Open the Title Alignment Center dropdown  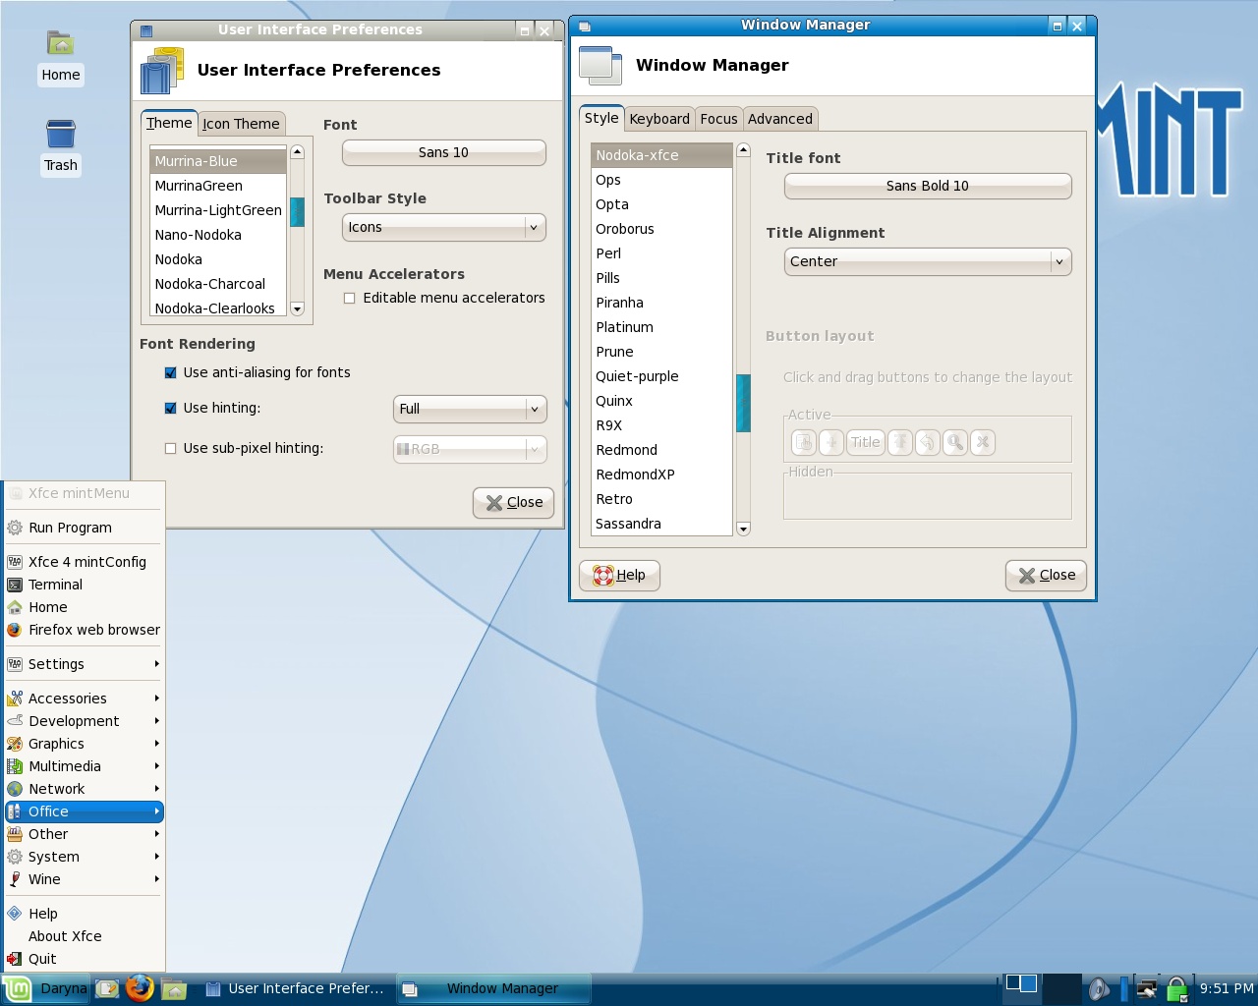point(928,261)
